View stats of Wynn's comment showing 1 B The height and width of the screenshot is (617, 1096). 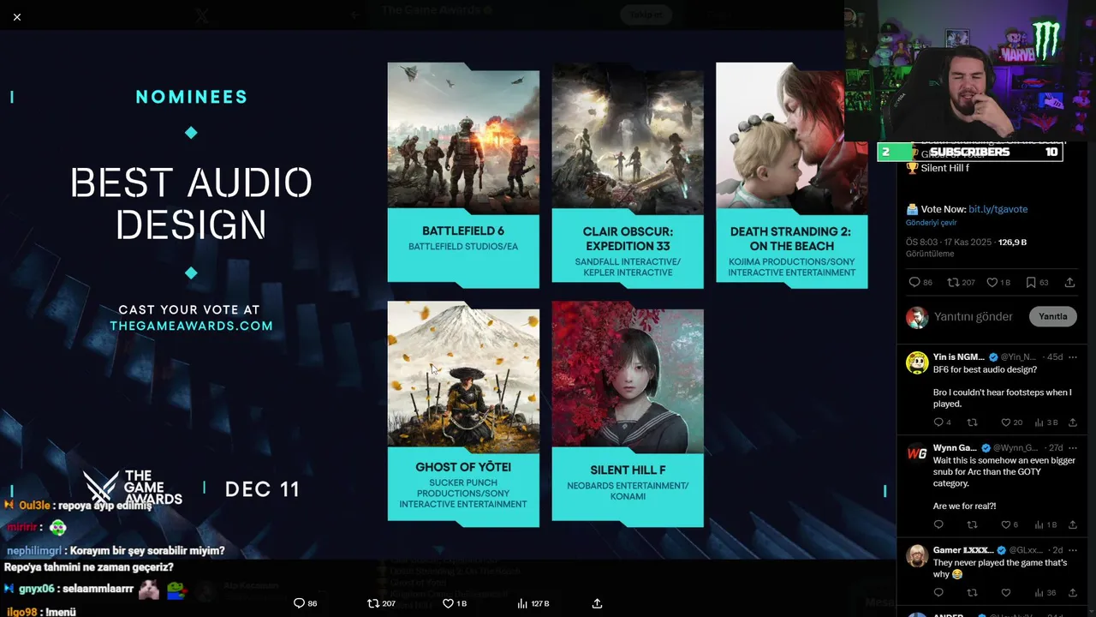coord(1046,524)
